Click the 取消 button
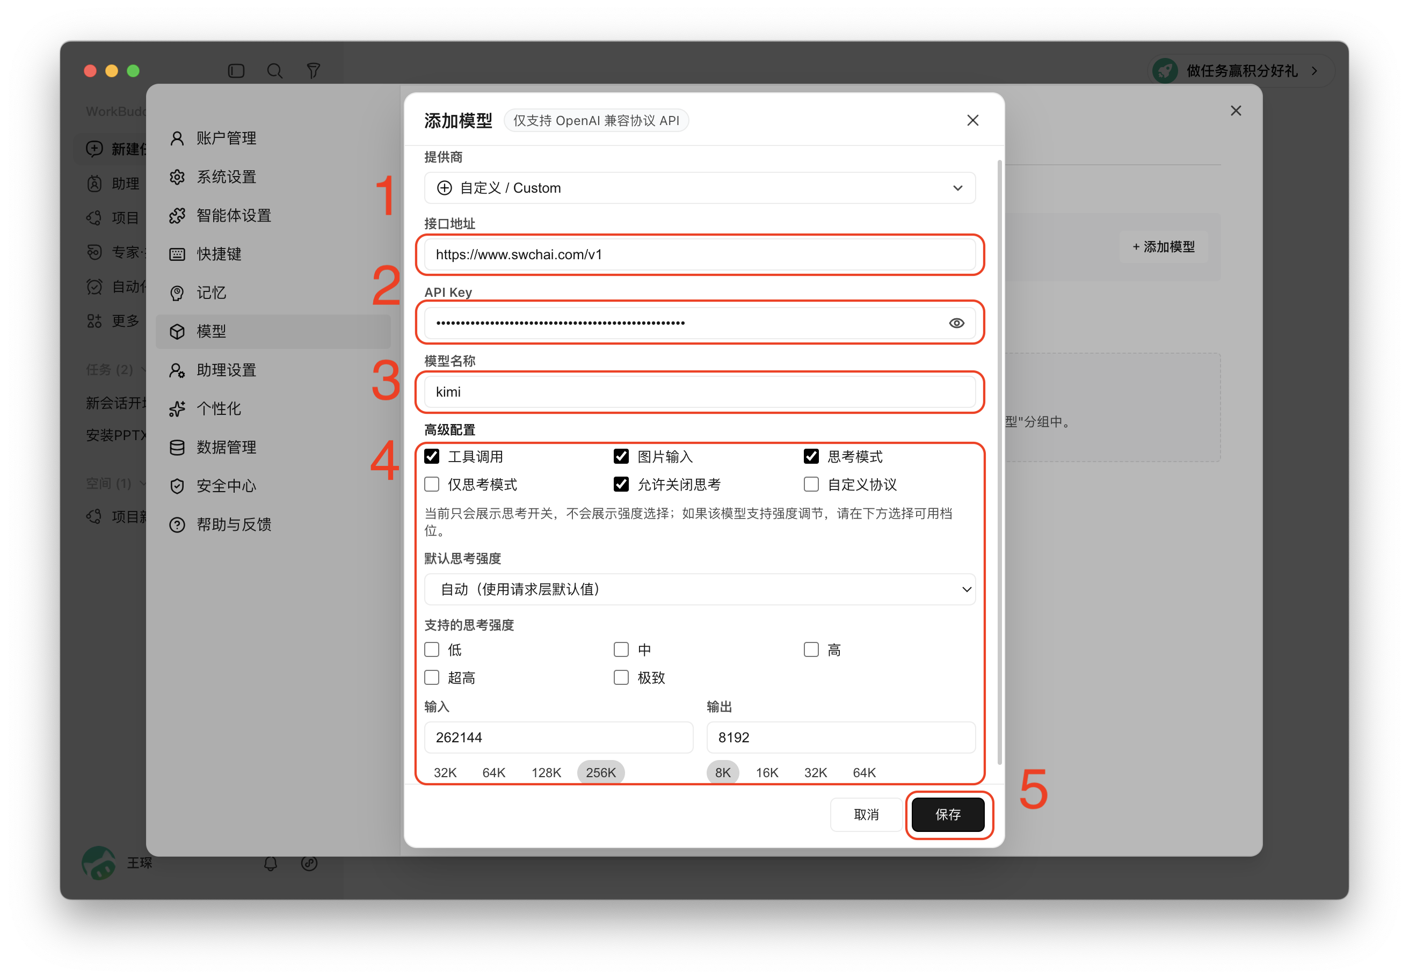The width and height of the screenshot is (1409, 979). tap(866, 814)
